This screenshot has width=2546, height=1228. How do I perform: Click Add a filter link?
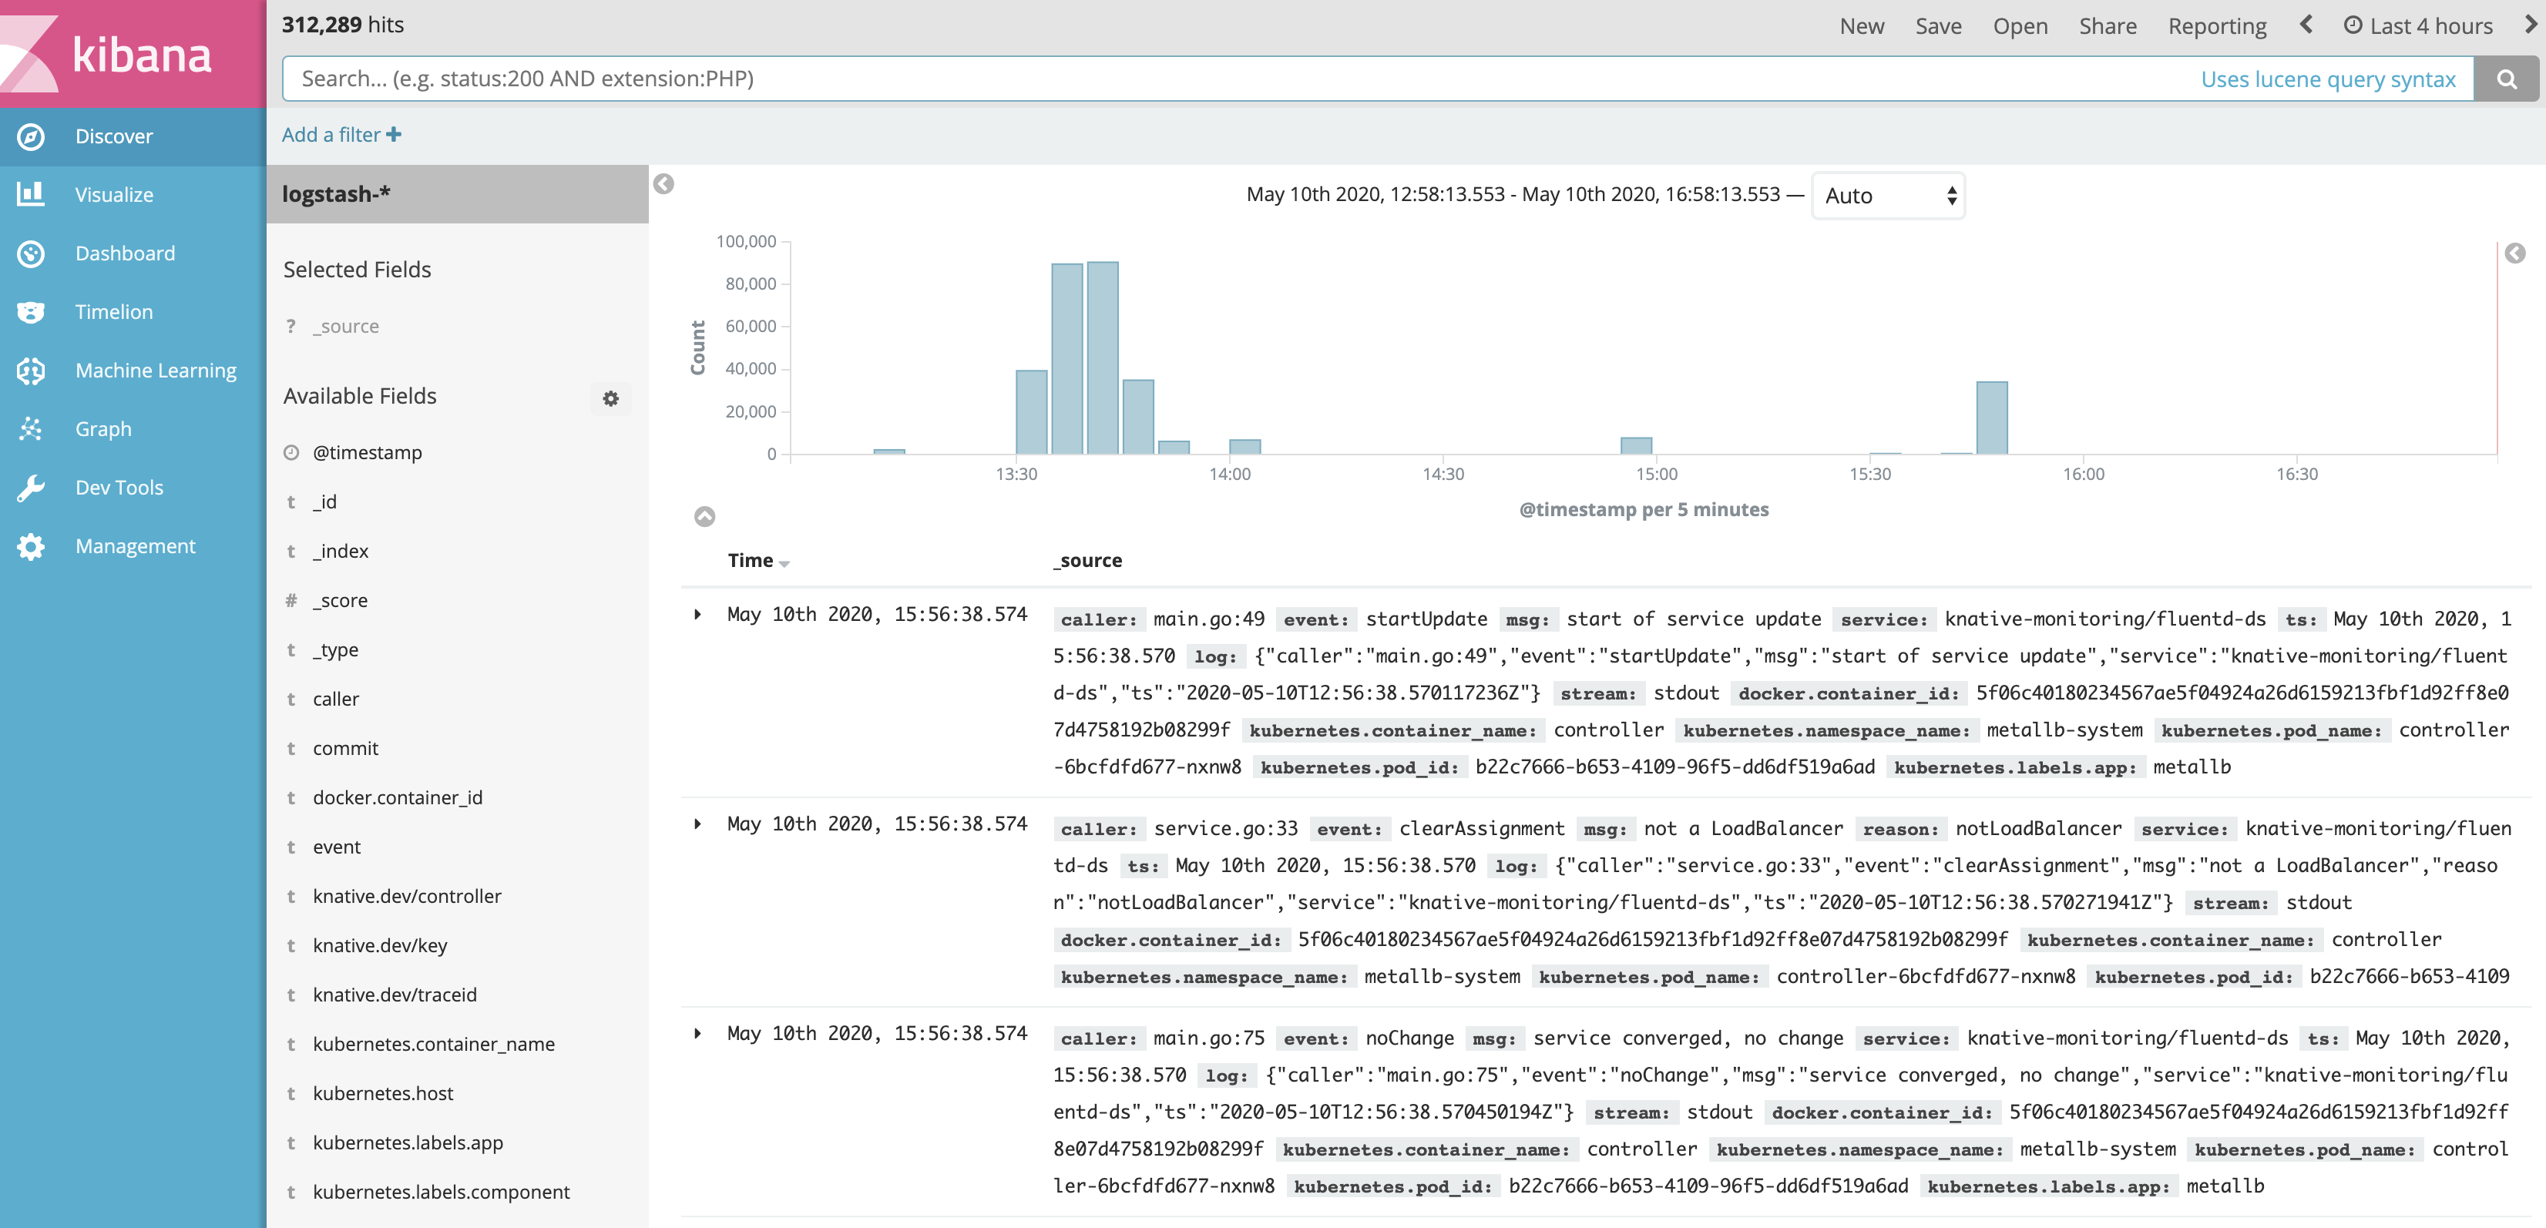341,134
